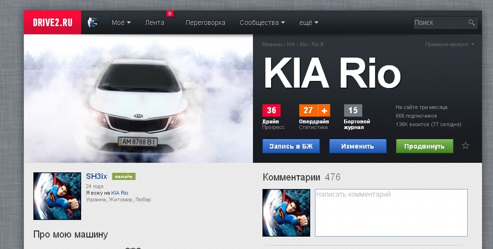Screen dimensions: 493x249
Task: Open the DRIVE2.RU home logo
Action: click(52, 22)
